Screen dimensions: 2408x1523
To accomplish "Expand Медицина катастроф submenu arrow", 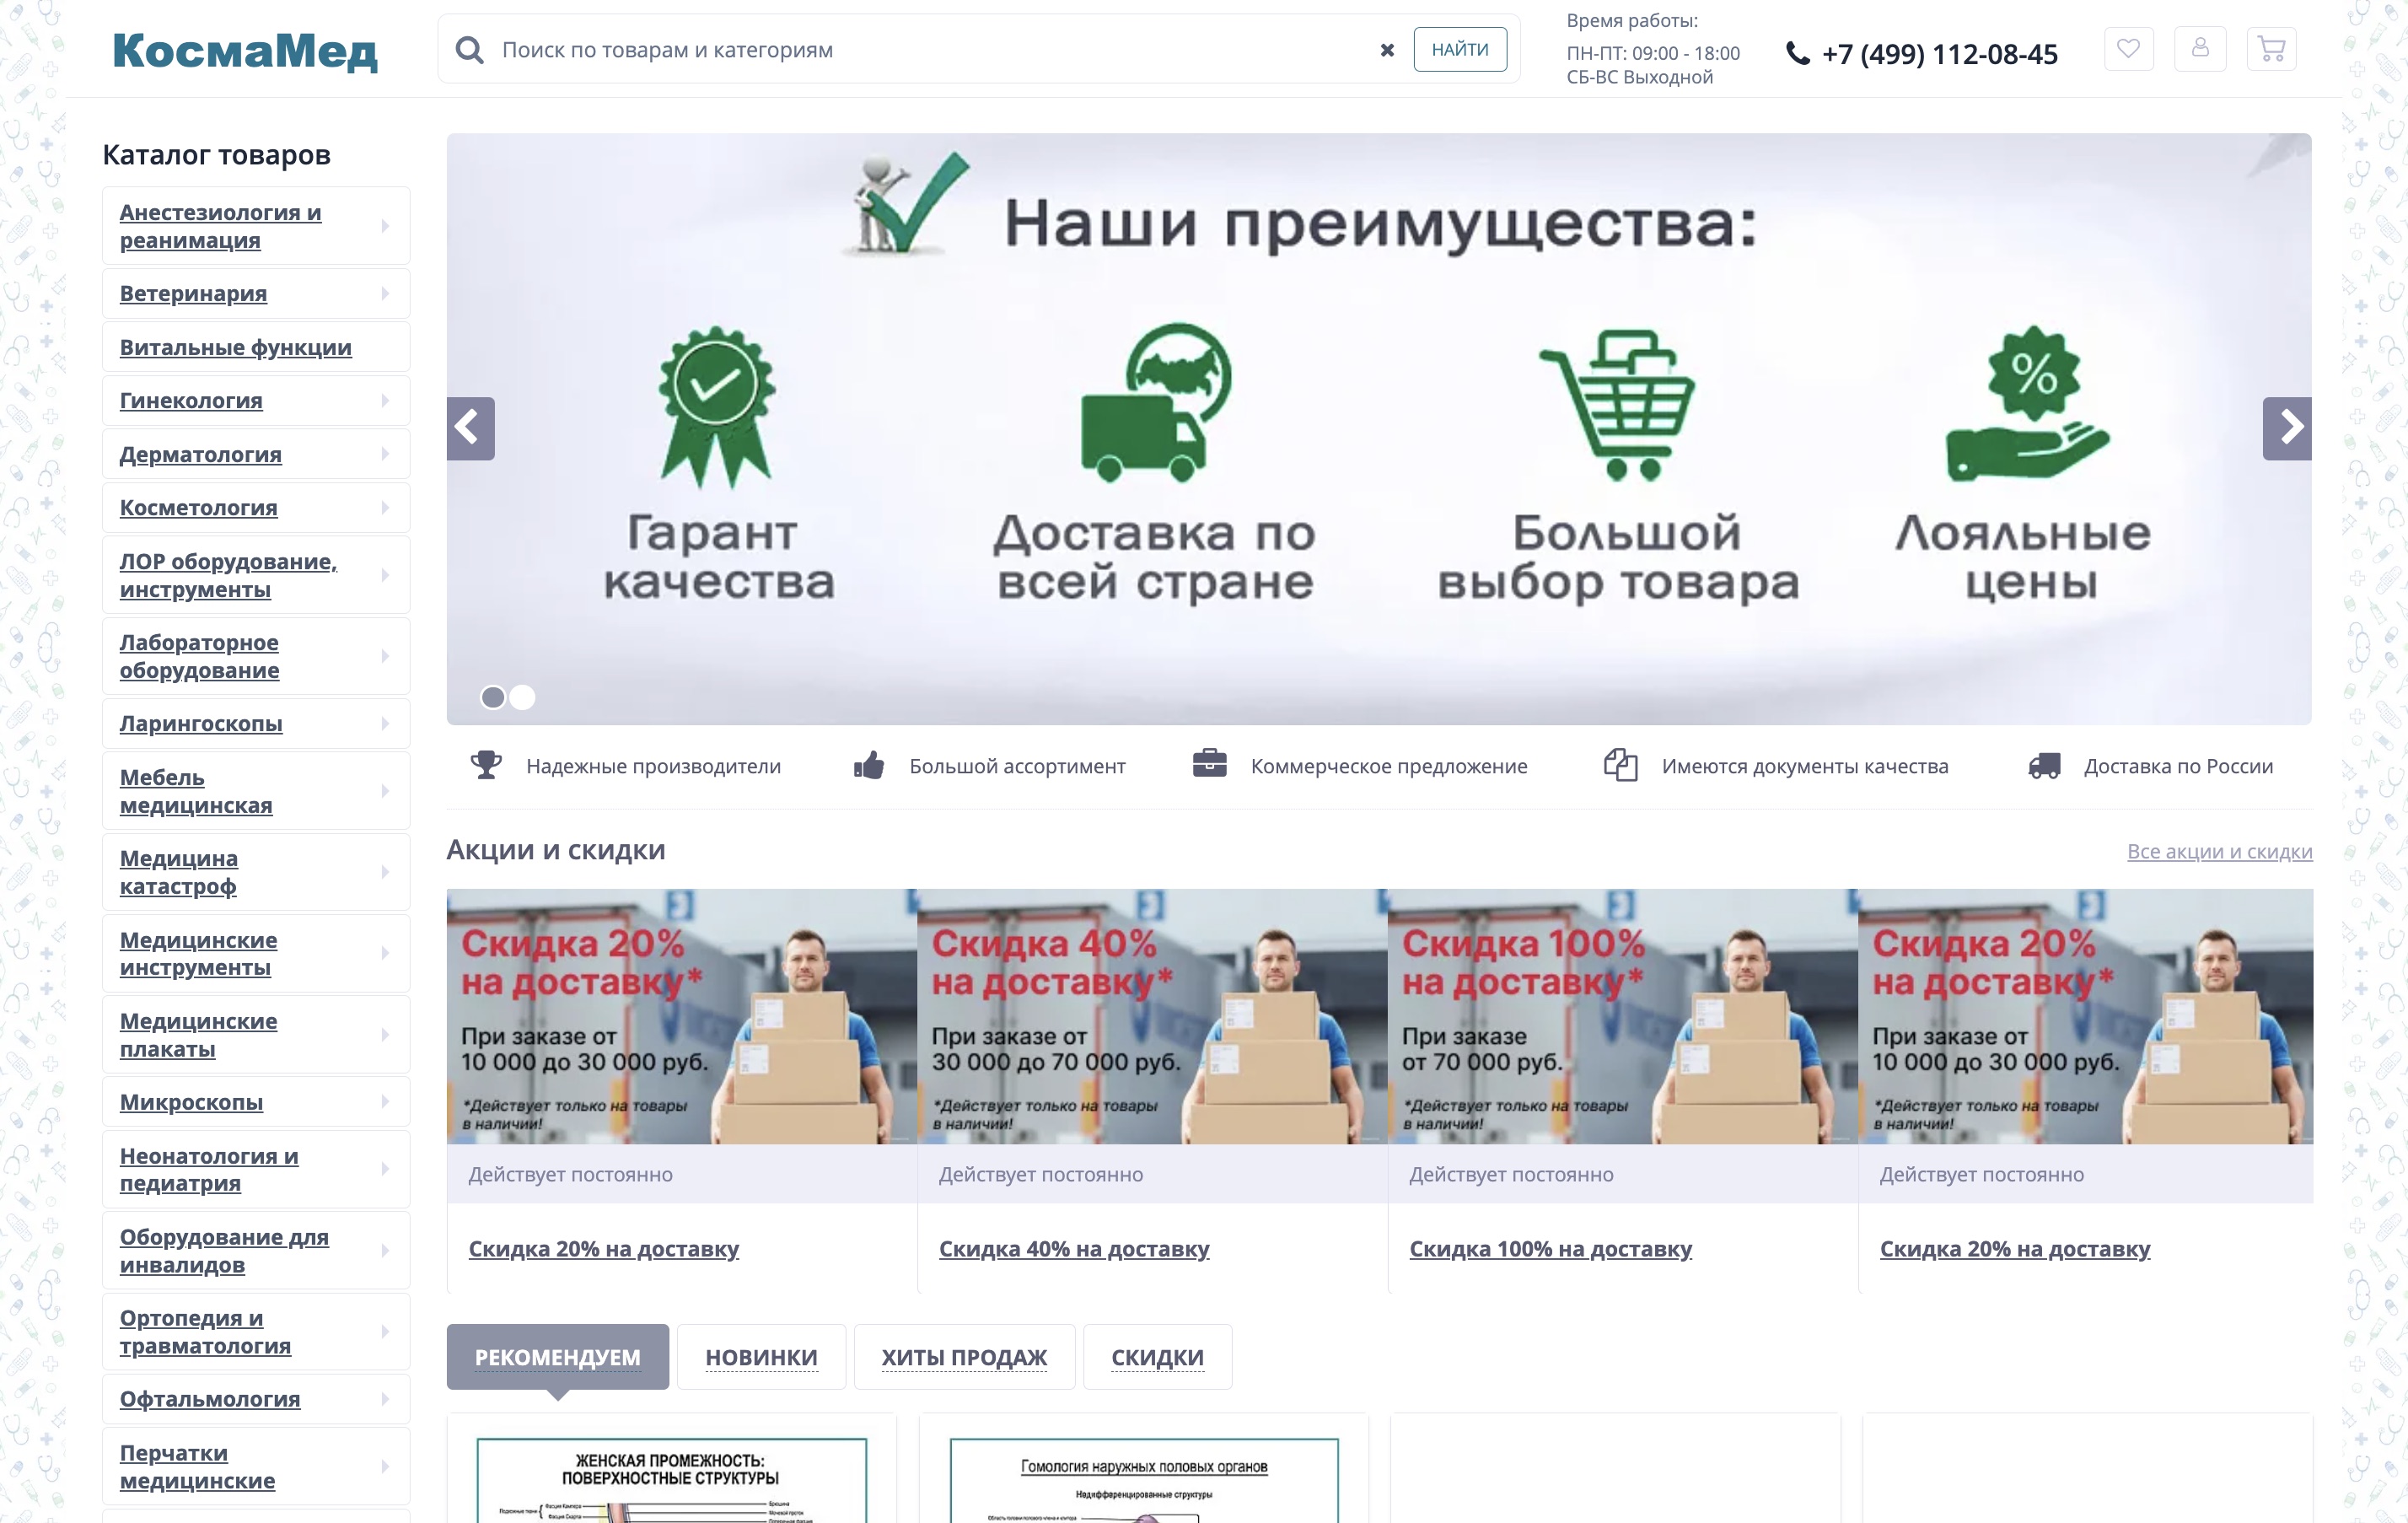I will click(x=385, y=872).
